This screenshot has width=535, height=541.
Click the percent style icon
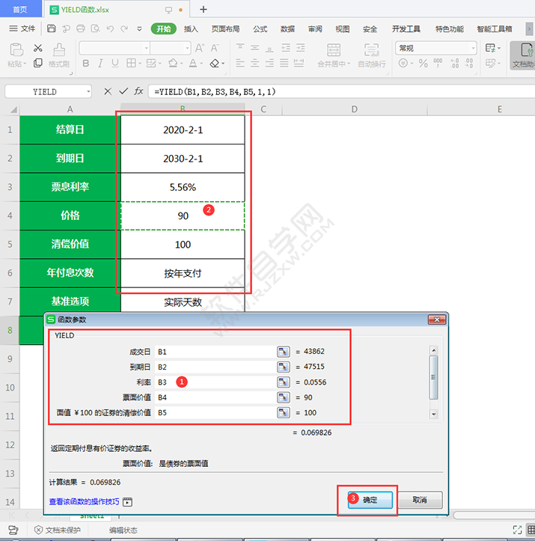pos(424,63)
